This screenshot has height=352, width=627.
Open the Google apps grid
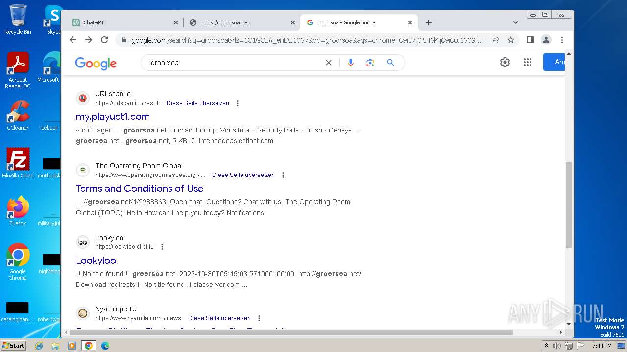528,62
